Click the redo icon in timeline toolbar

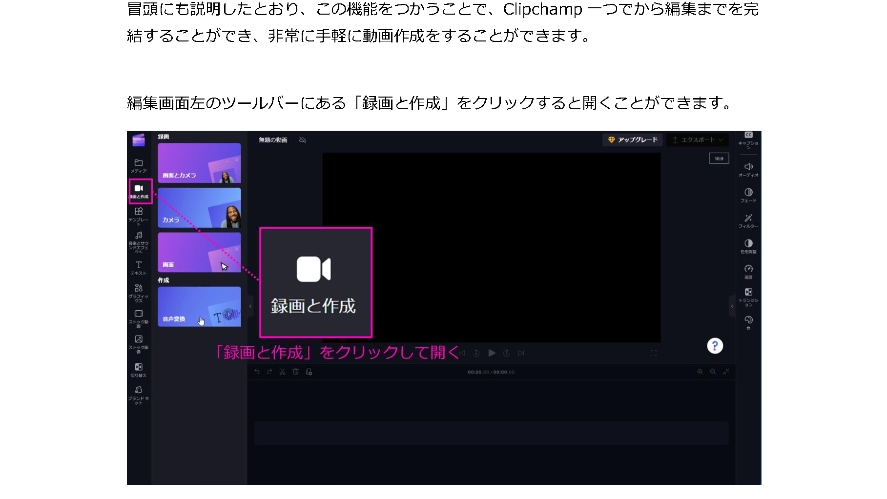pos(269,372)
